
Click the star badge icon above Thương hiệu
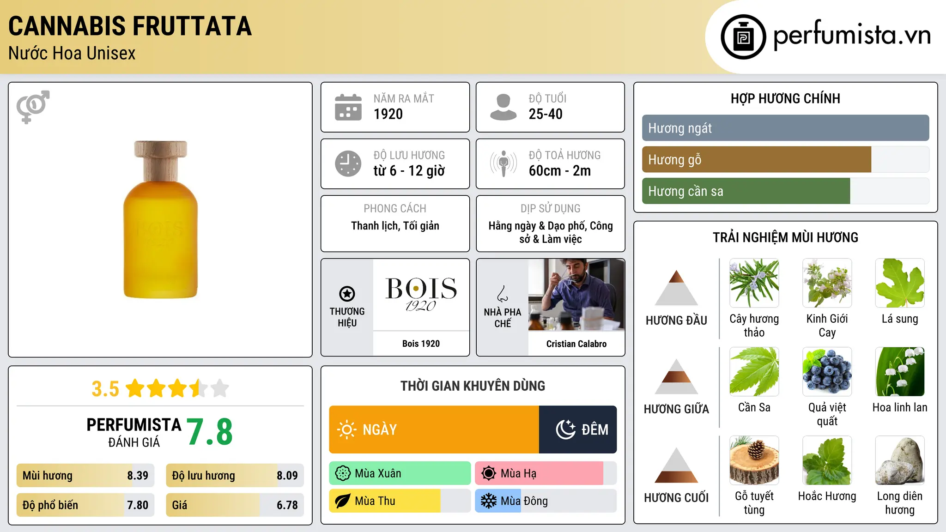click(x=347, y=293)
